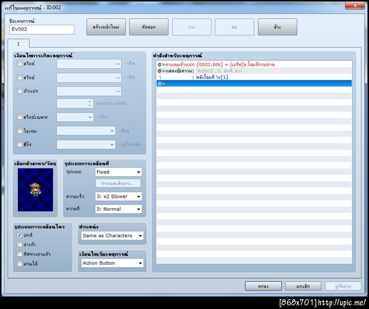
Task: Click the character graphic sprite preview
Action: coord(35,190)
